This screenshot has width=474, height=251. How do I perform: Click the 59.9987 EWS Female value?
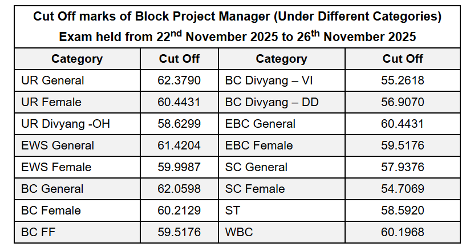coord(179,167)
